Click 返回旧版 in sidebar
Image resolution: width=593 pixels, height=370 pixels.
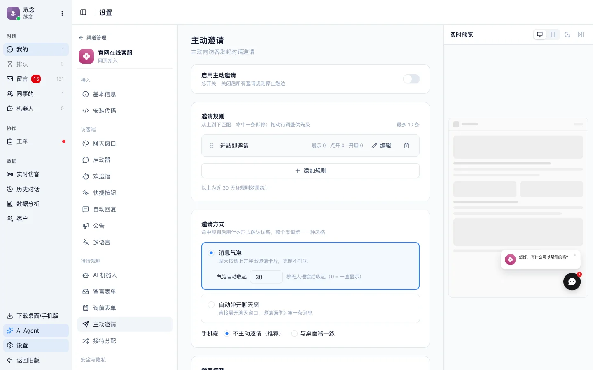[36, 360]
